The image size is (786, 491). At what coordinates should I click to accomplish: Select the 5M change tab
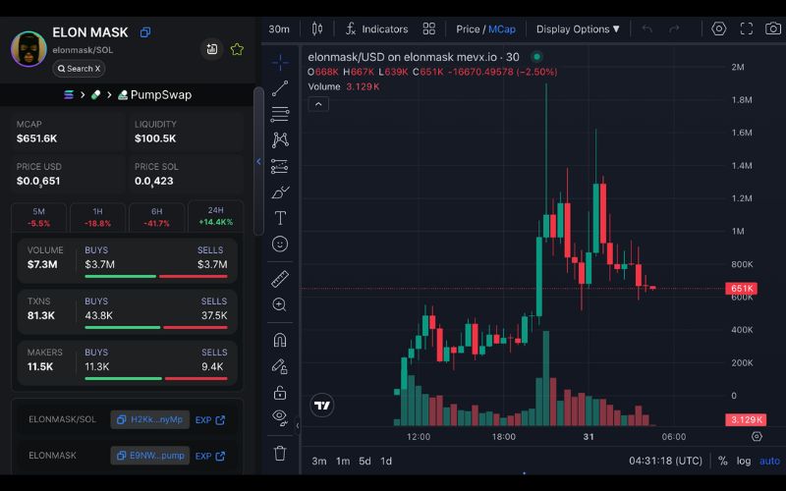38,217
